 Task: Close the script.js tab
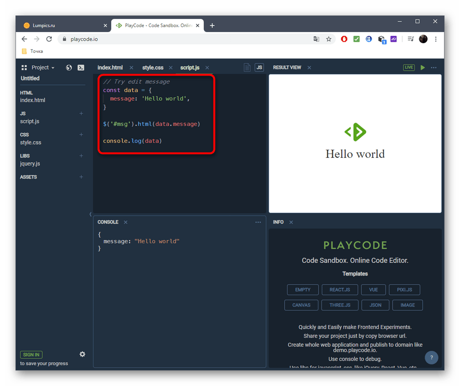[x=207, y=68]
